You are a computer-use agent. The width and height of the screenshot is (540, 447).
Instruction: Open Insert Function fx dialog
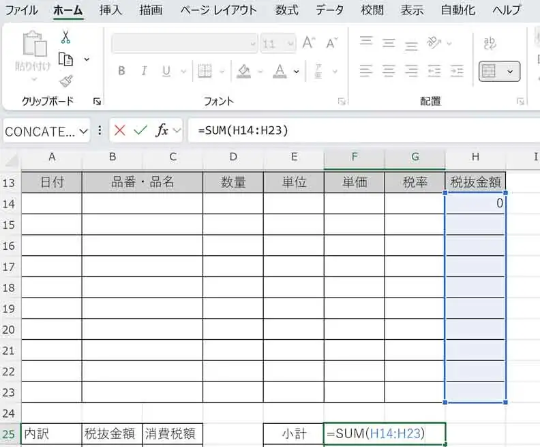tap(162, 130)
